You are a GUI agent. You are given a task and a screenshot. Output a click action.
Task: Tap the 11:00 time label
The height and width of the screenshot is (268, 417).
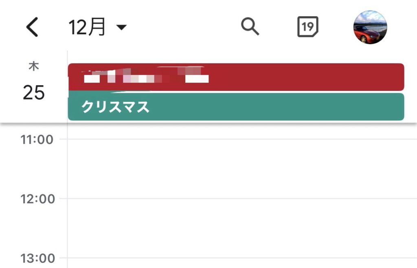pyautogui.click(x=37, y=140)
